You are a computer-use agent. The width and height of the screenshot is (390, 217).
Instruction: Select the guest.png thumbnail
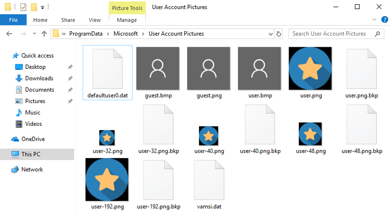pyautogui.click(x=209, y=68)
